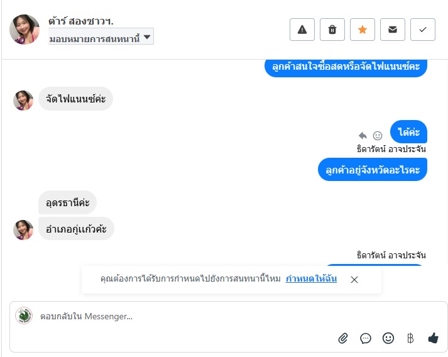Dismiss the assignment prompt banner
448x357 pixels.
tap(354, 280)
